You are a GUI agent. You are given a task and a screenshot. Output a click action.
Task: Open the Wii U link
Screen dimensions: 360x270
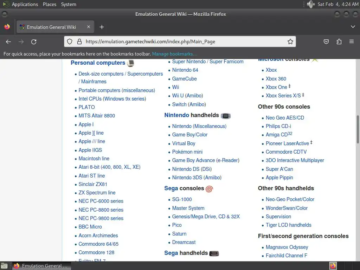178,96
